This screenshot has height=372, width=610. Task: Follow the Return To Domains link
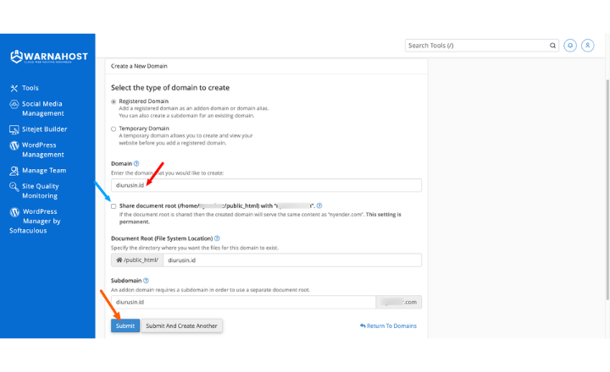[x=388, y=325]
